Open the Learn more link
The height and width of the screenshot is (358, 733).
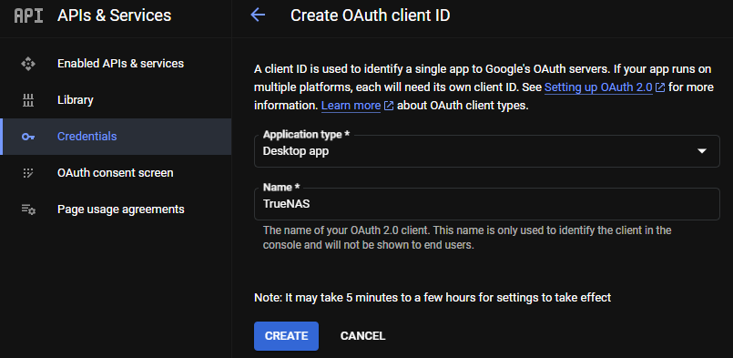pyautogui.click(x=351, y=106)
